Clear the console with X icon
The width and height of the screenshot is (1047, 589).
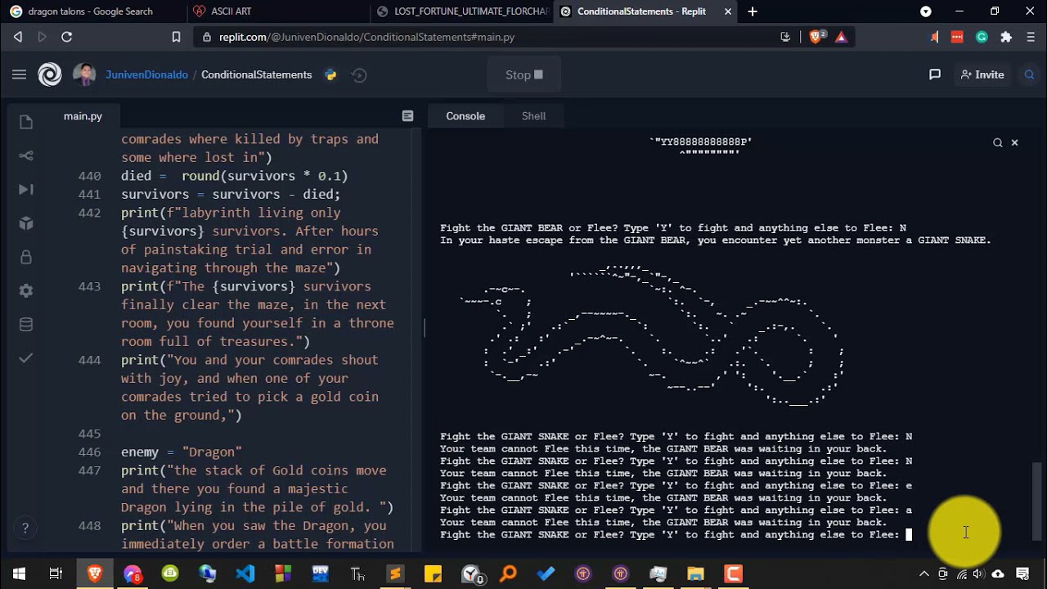[x=1014, y=142]
